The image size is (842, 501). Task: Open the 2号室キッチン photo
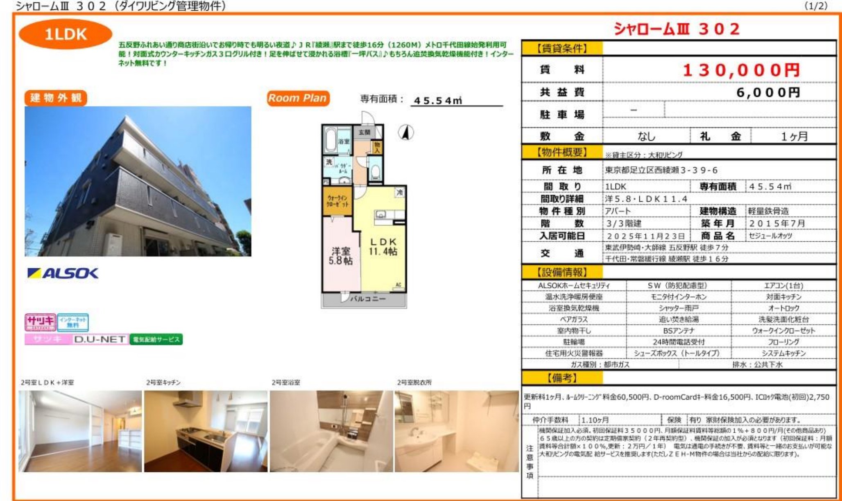[x=206, y=431]
